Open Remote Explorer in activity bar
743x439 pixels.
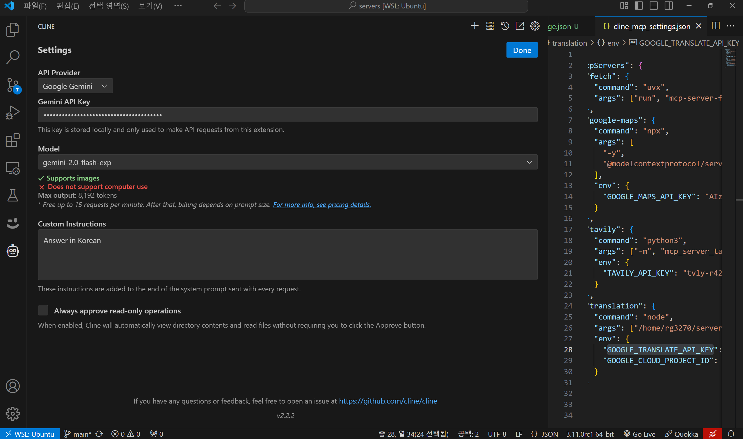pos(13,168)
